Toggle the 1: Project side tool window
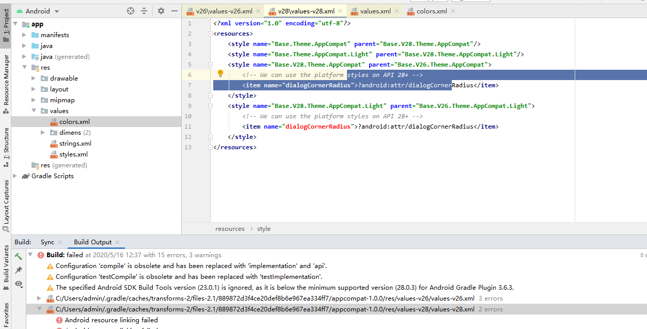This screenshot has height=329, width=647. click(x=6, y=25)
